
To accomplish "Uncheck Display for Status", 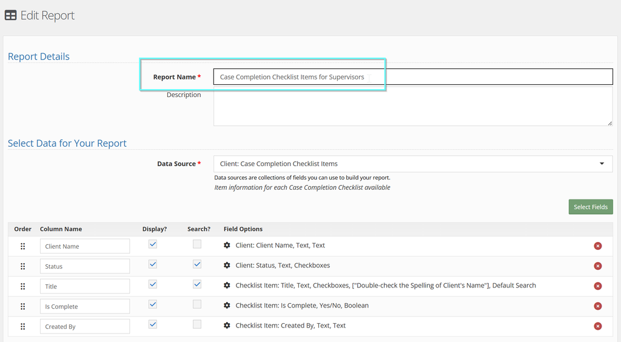I will click(x=152, y=264).
